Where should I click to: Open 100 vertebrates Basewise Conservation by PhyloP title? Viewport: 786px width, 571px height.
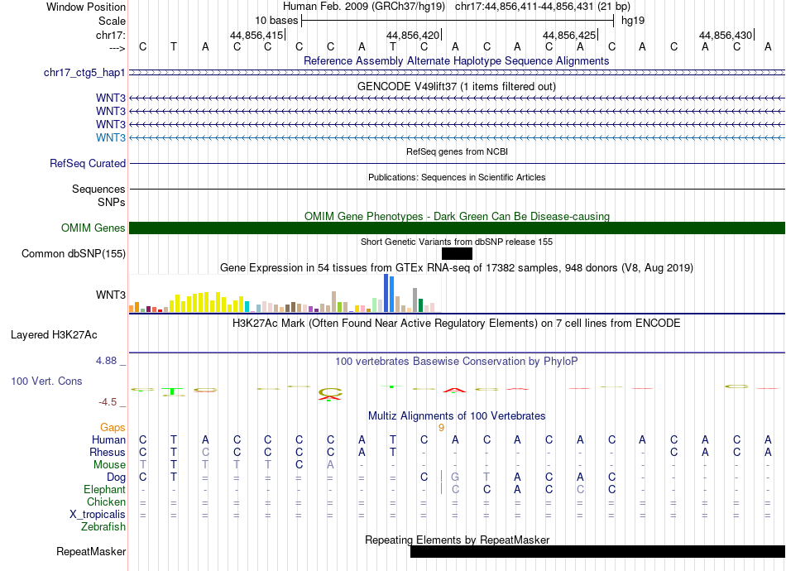coord(456,362)
